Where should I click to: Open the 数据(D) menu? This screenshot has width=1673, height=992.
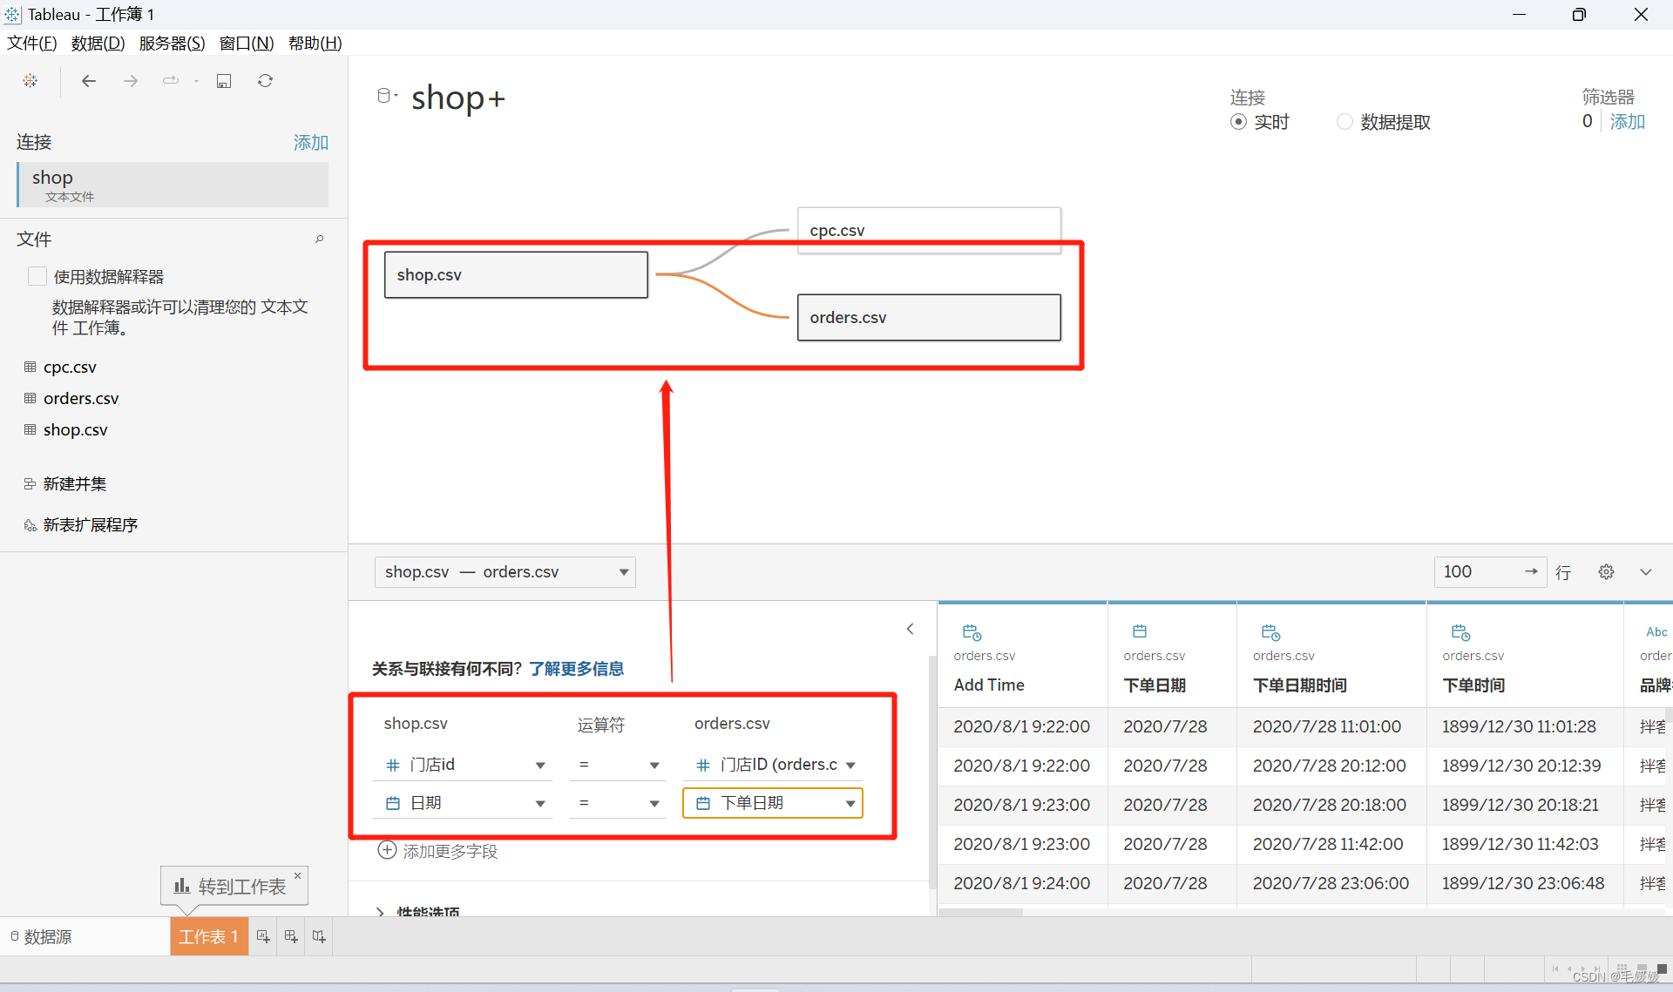coord(98,43)
